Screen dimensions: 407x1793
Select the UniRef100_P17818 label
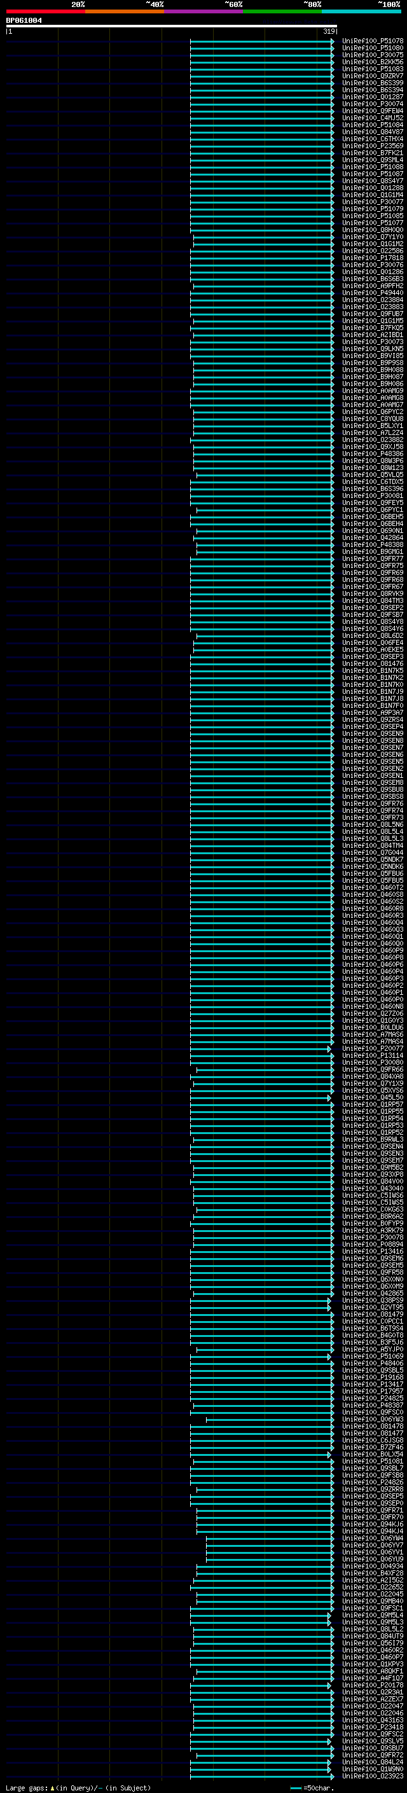coord(373,258)
